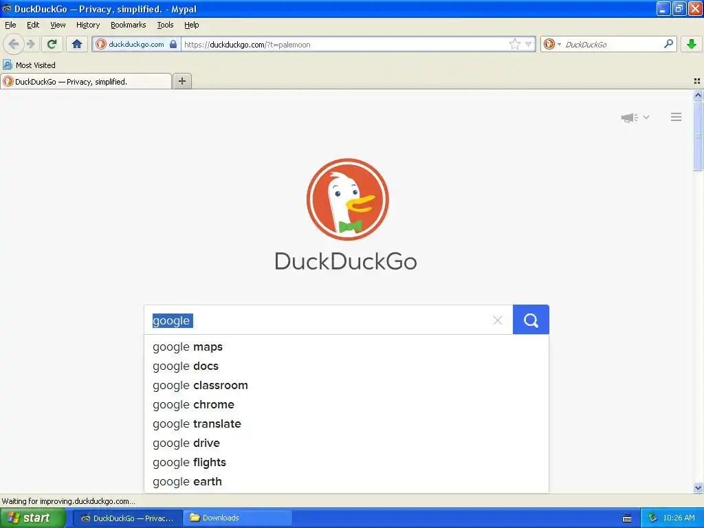Click the vertical scrollbar thumb
The image size is (704, 528).
click(x=698, y=136)
